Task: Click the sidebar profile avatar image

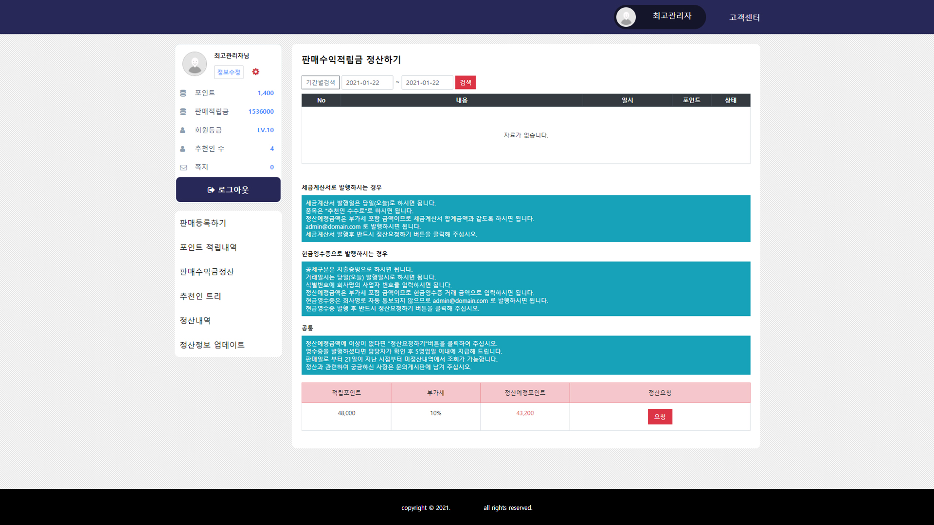Action: [x=195, y=64]
